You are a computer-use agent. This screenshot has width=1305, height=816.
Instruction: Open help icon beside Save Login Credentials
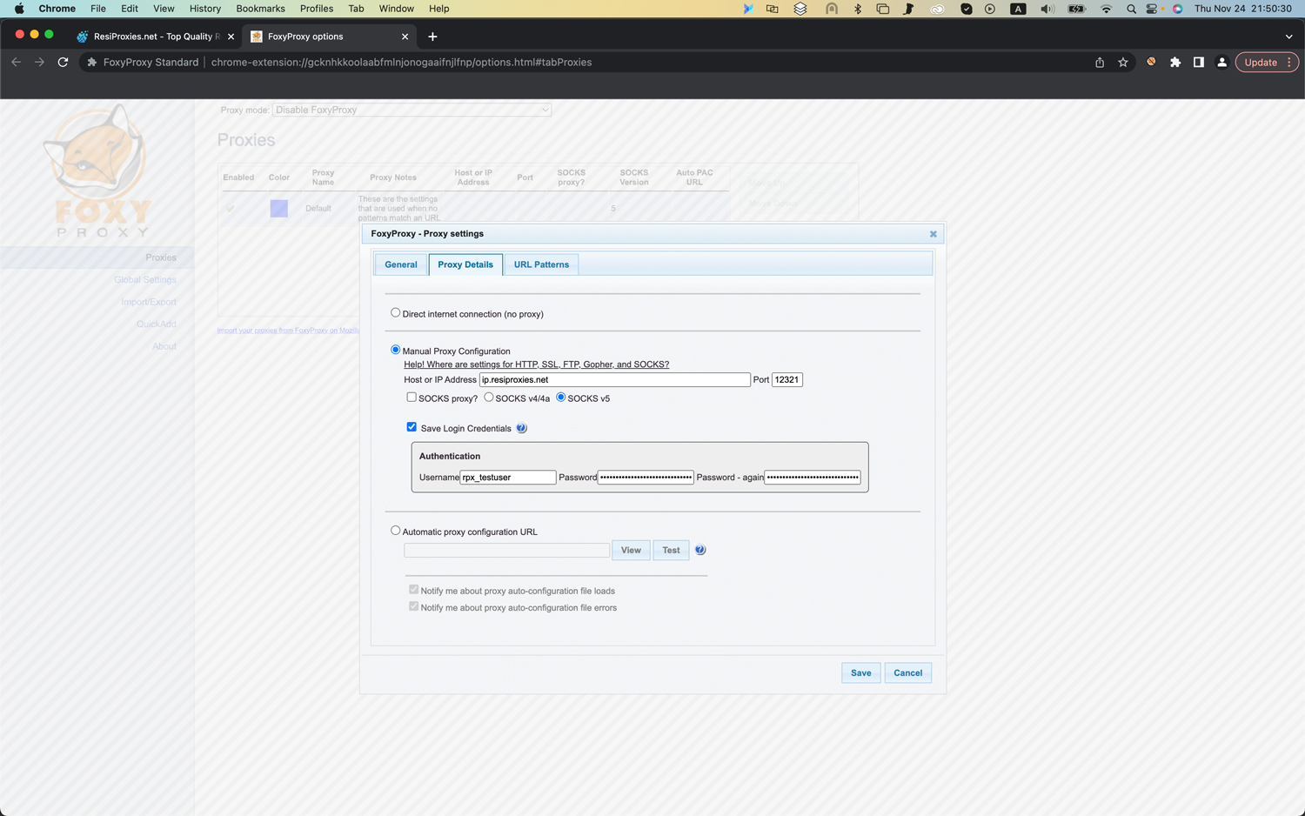tap(521, 428)
